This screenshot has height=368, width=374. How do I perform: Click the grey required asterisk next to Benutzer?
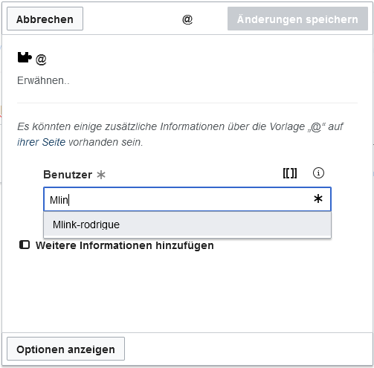click(x=101, y=175)
